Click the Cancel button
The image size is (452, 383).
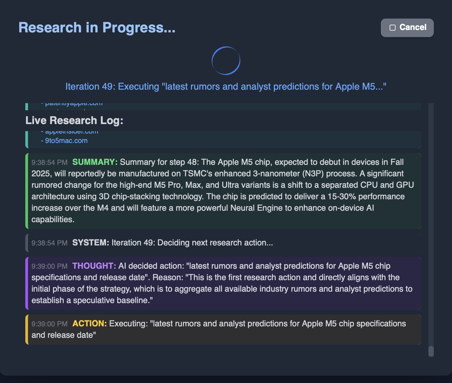(407, 28)
